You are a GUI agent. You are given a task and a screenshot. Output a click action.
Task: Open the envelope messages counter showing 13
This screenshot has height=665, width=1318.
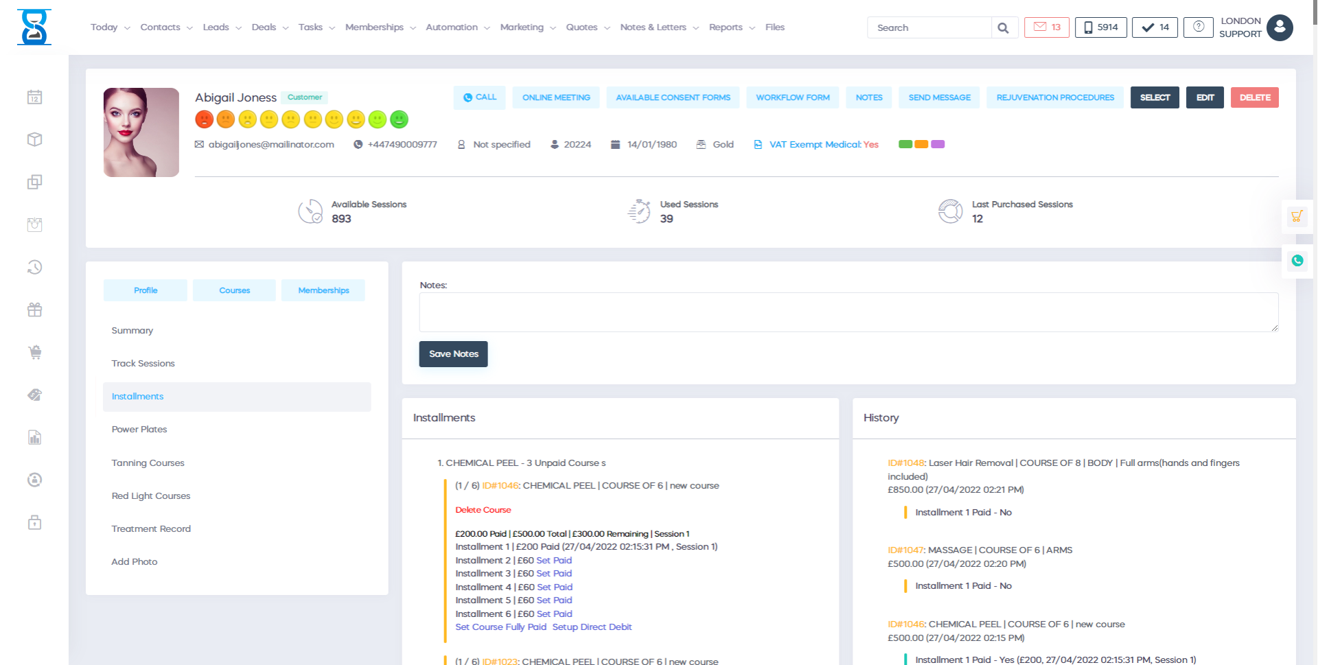tap(1046, 27)
